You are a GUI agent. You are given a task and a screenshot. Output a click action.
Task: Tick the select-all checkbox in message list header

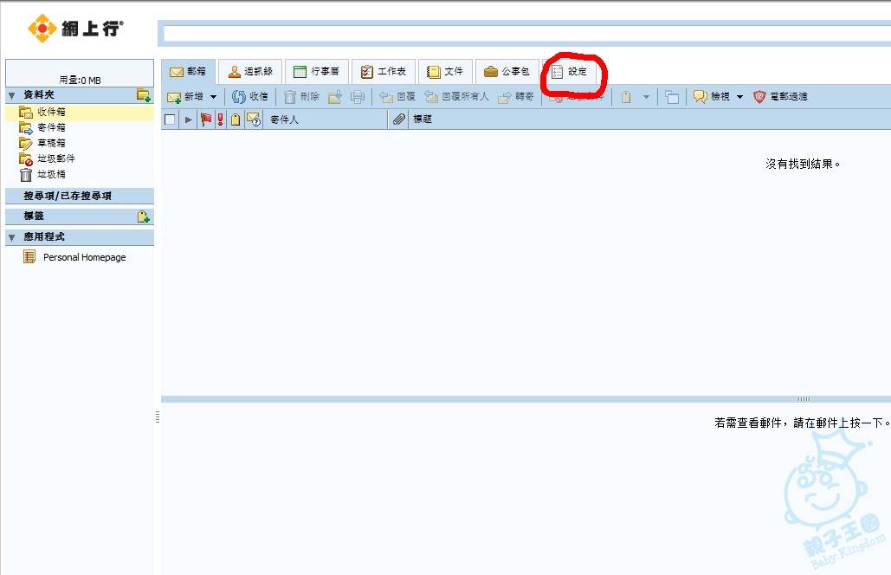(170, 120)
